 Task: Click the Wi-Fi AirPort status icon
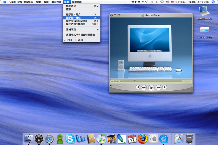click(x=162, y=2)
